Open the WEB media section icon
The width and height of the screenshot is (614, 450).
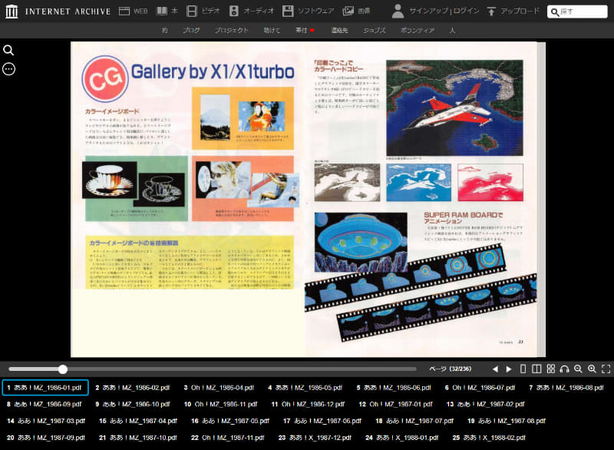click(124, 11)
